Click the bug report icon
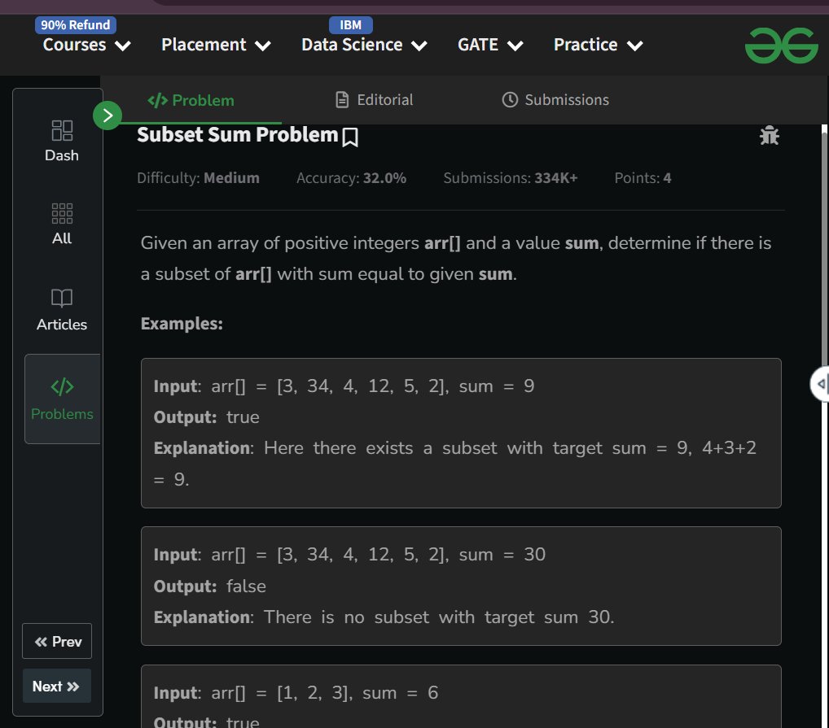This screenshot has width=829, height=728. 770,136
